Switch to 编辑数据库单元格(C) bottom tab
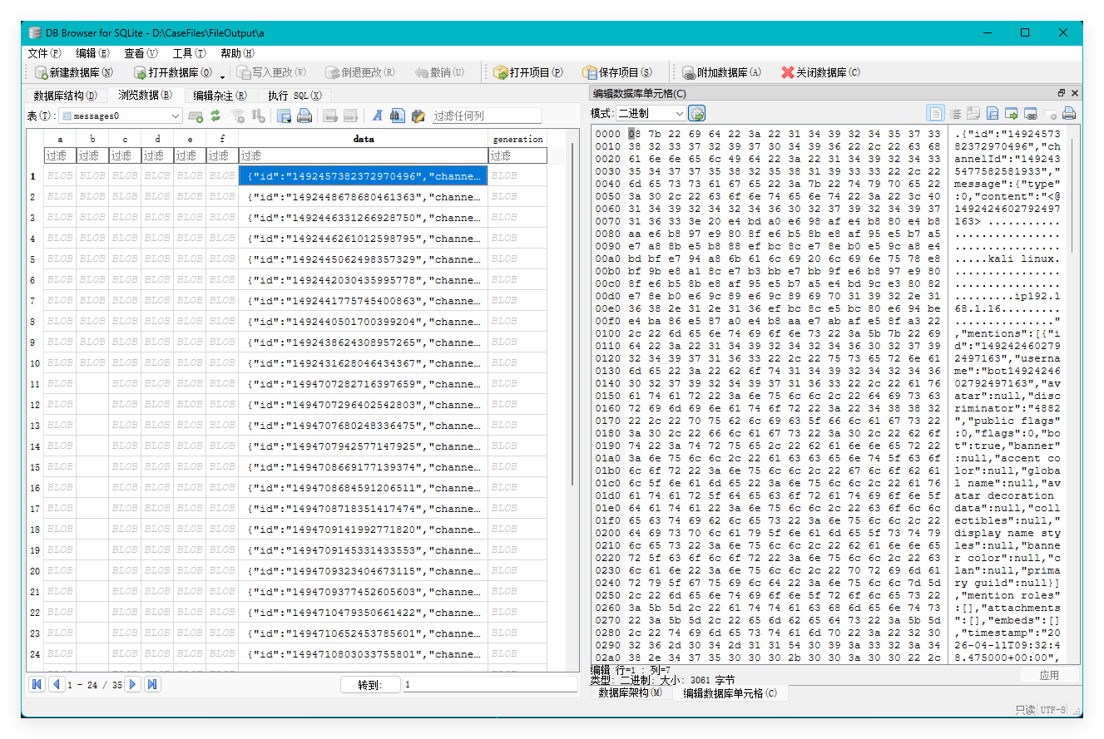Image resolution: width=1104 pixels, height=739 pixels. 730,693
